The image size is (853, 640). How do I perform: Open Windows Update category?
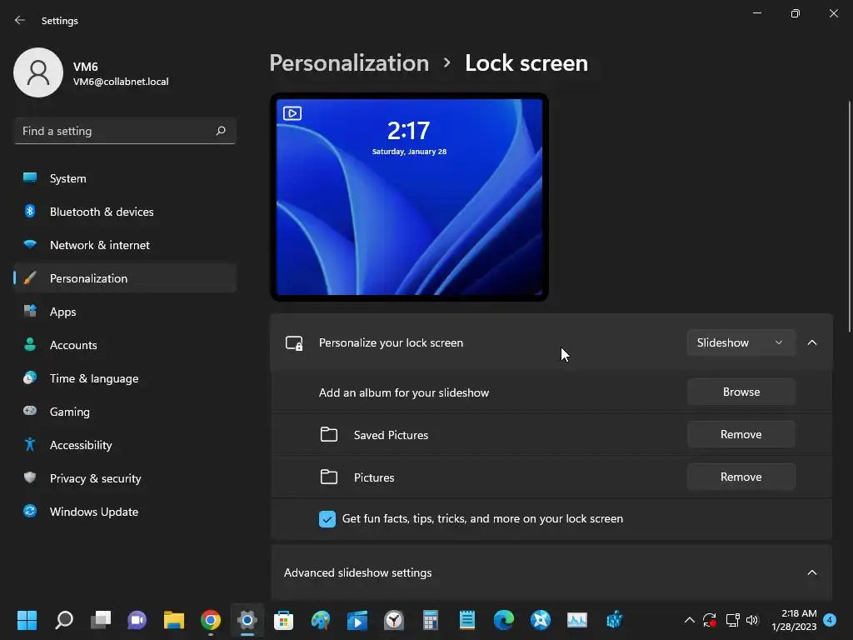pos(125,512)
